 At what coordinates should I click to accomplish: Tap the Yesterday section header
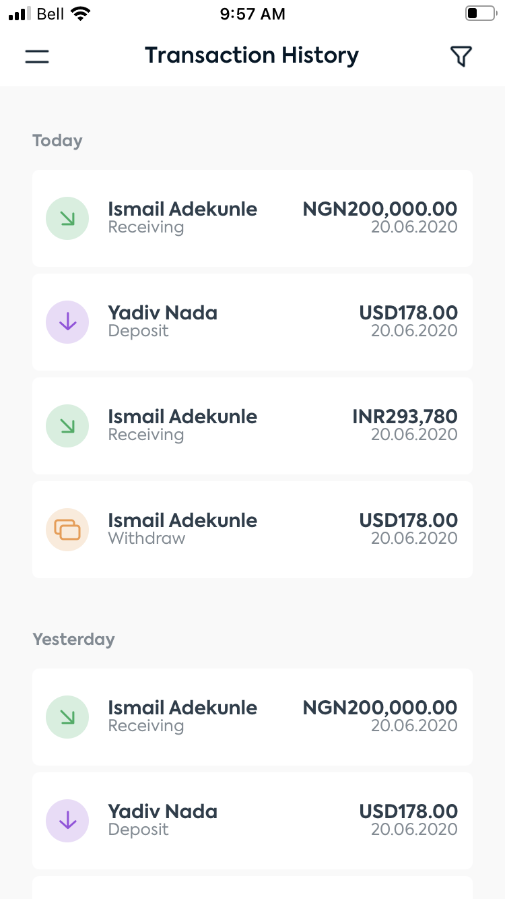(x=73, y=639)
